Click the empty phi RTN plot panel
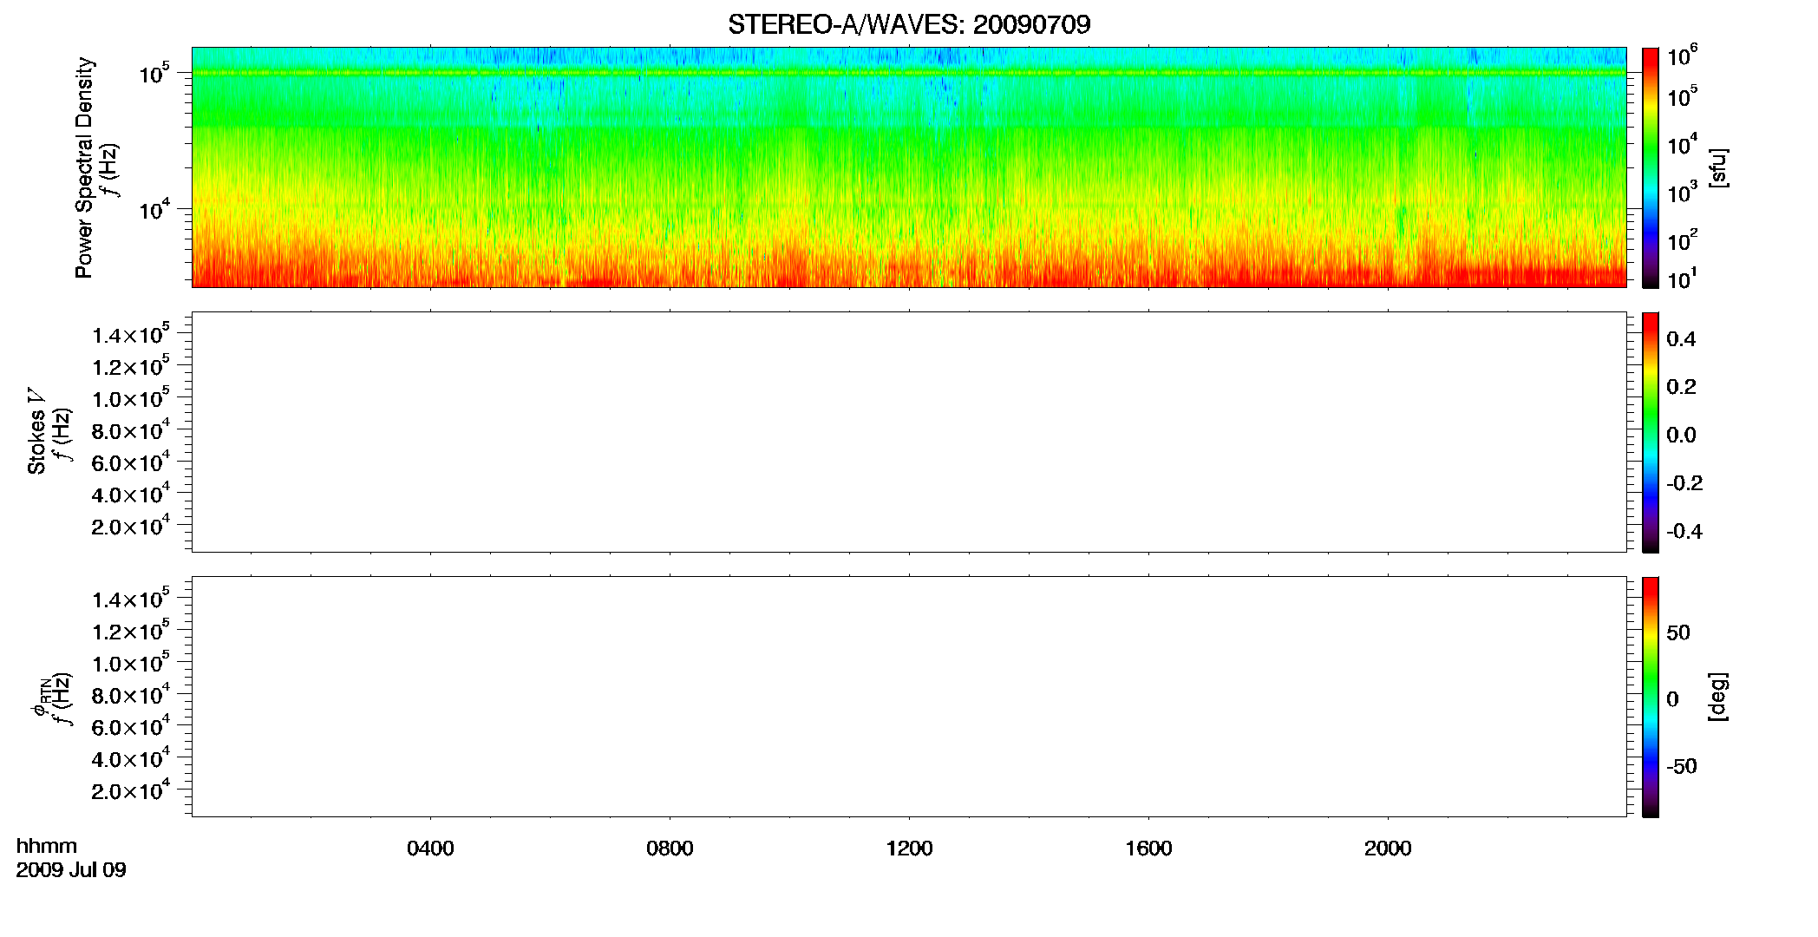The height and width of the screenshot is (937, 1818). pyautogui.click(x=909, y=697)
